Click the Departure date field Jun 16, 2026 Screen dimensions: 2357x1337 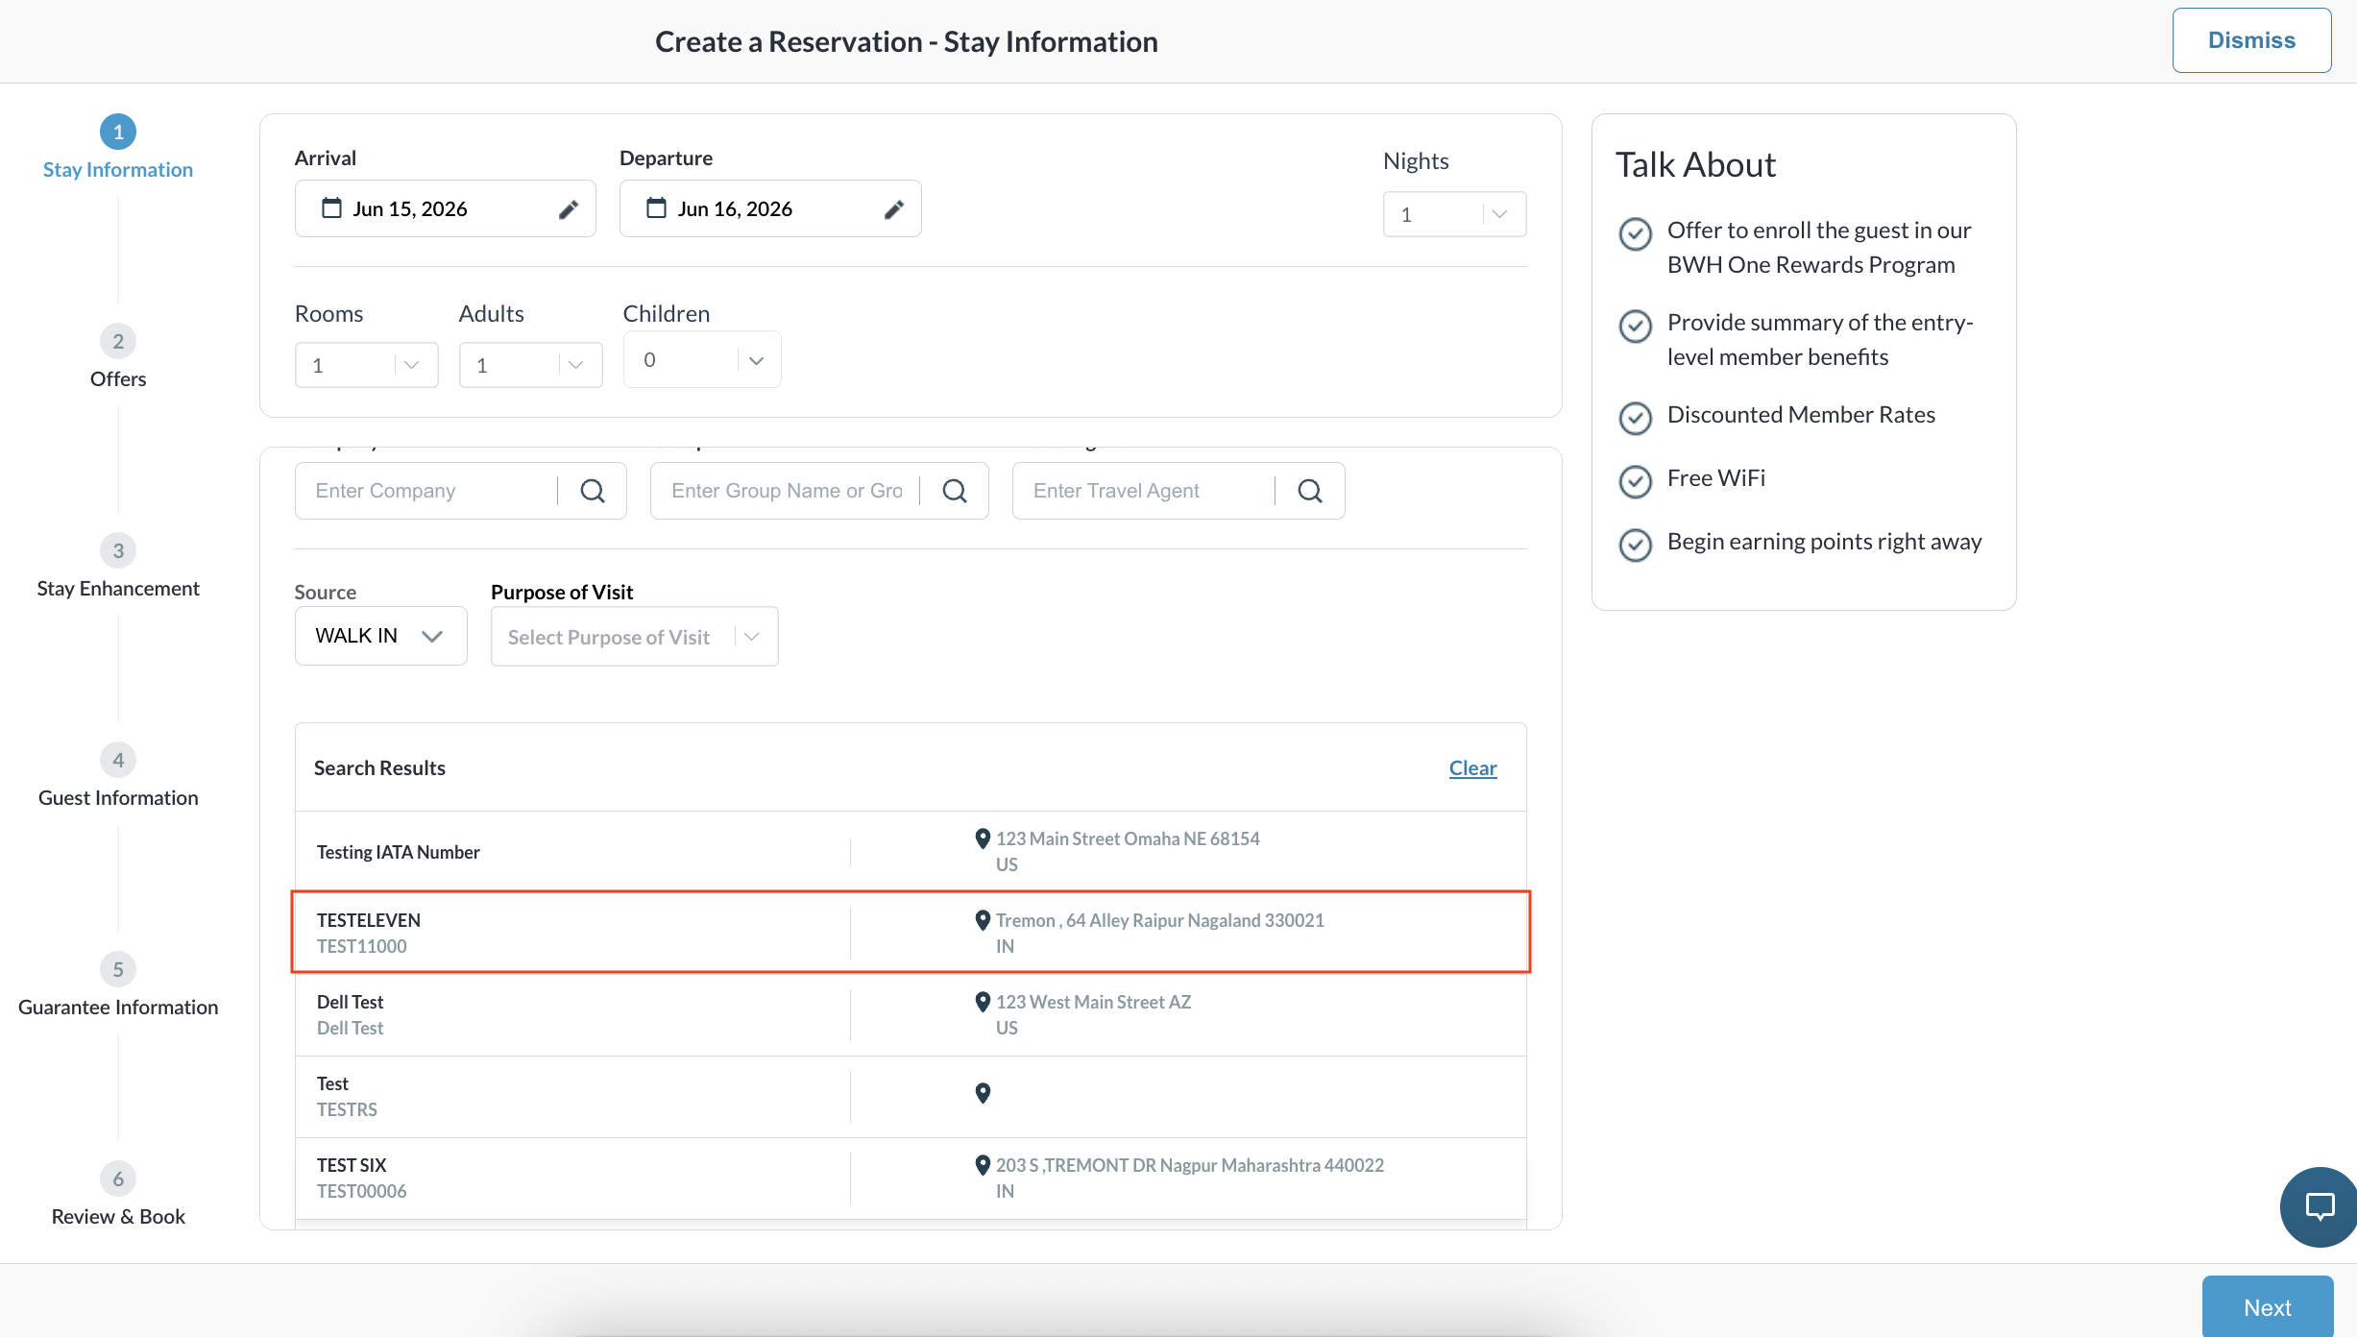pos(769,208)
